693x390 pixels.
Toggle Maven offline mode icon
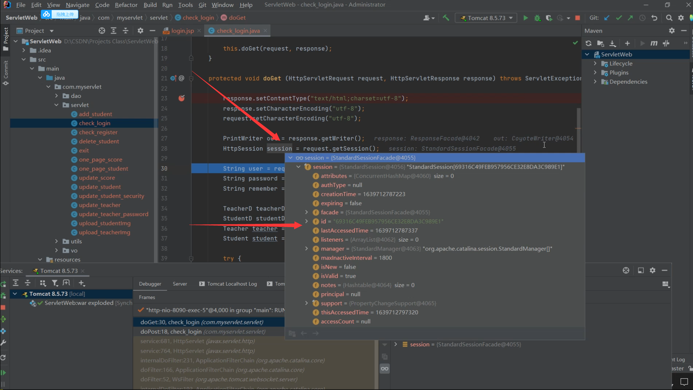(666, 43)
